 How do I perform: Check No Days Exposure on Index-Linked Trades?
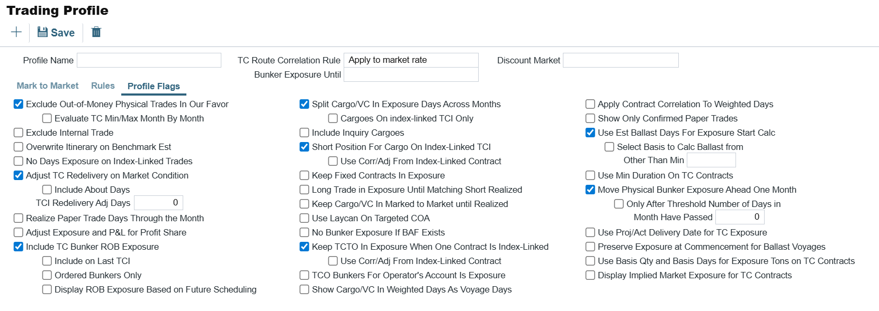pos(19,161)
